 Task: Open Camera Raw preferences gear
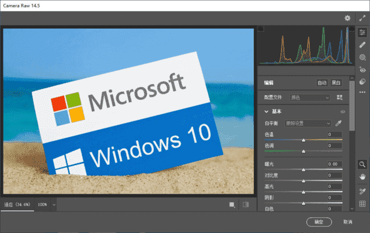pos(347,18)
